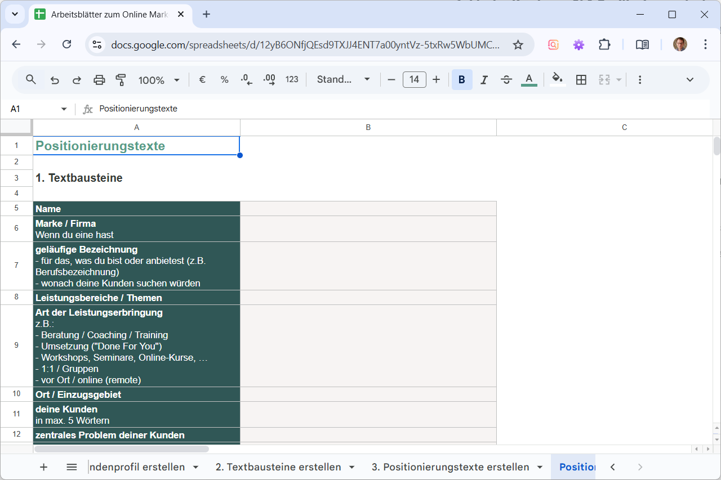Open the reading mode side panel icon
This screenshot has height=480, width=721.
642,44
